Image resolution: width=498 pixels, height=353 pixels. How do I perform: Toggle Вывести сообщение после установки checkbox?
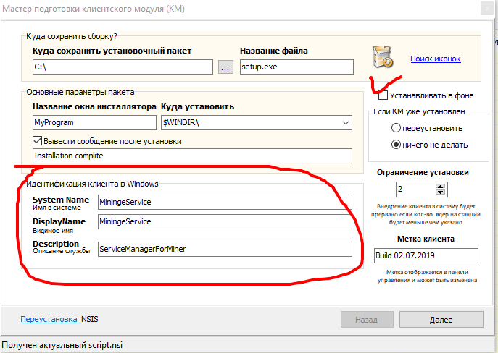[37, 140]
